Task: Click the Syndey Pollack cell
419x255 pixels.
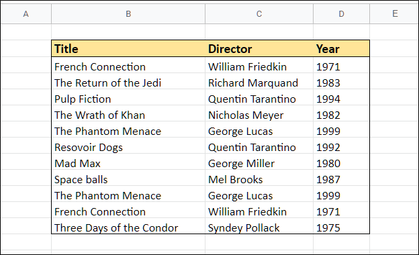Action: pyautogui.click(x=259, y=226)
